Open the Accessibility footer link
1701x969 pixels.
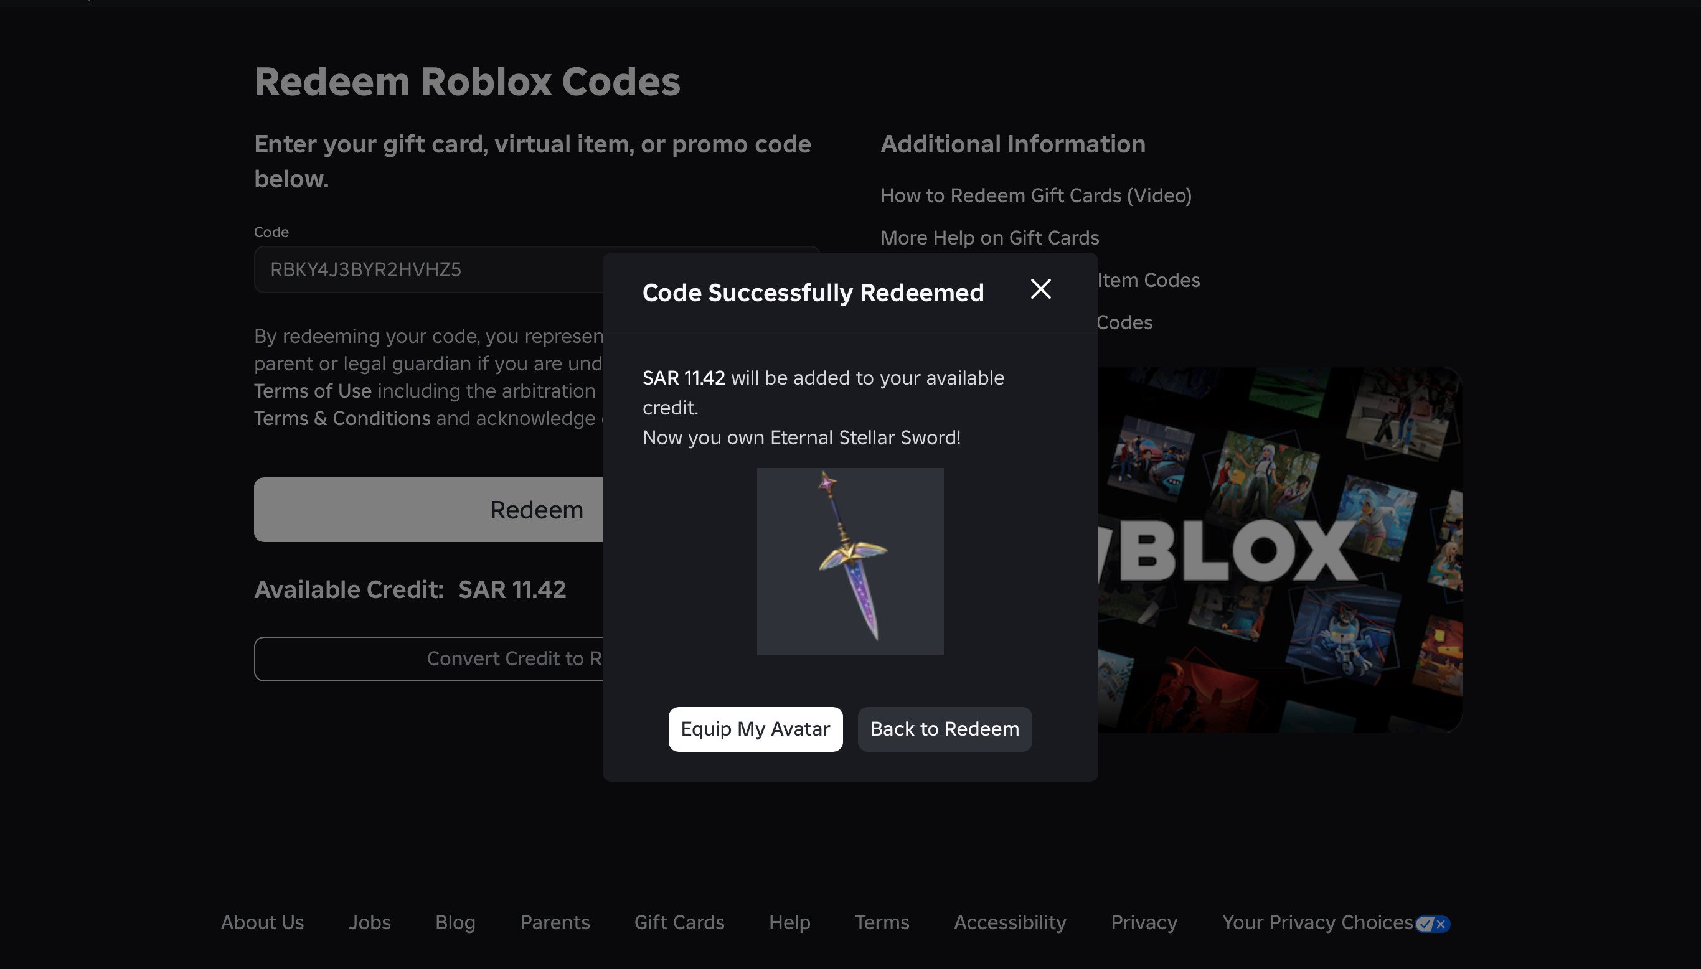point(1009,922)
